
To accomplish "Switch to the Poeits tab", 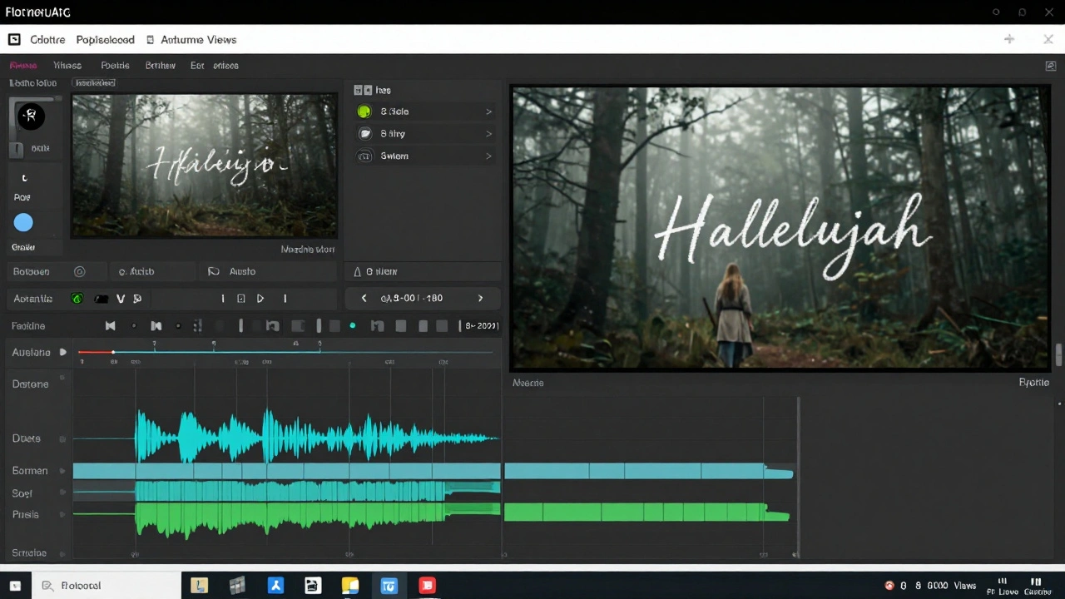I will tap(115, 65).
